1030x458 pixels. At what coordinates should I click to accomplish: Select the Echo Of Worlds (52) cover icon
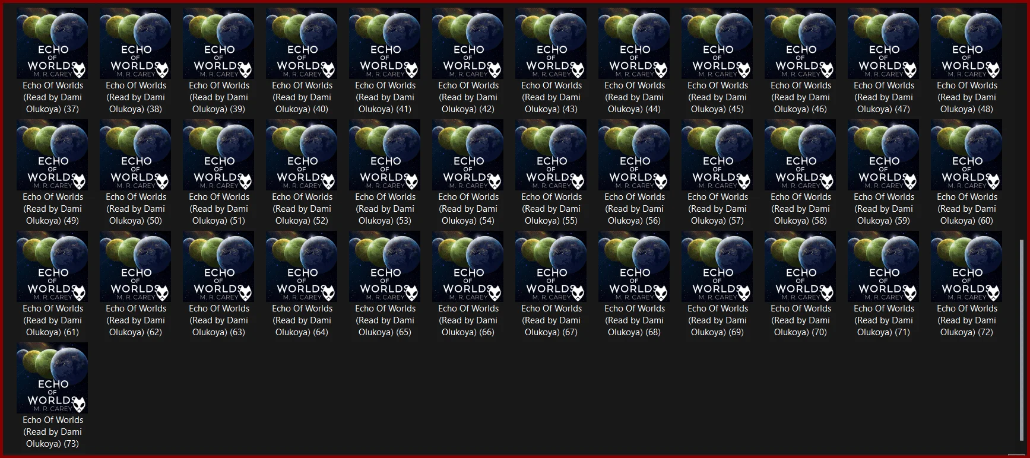pos(302,155)
